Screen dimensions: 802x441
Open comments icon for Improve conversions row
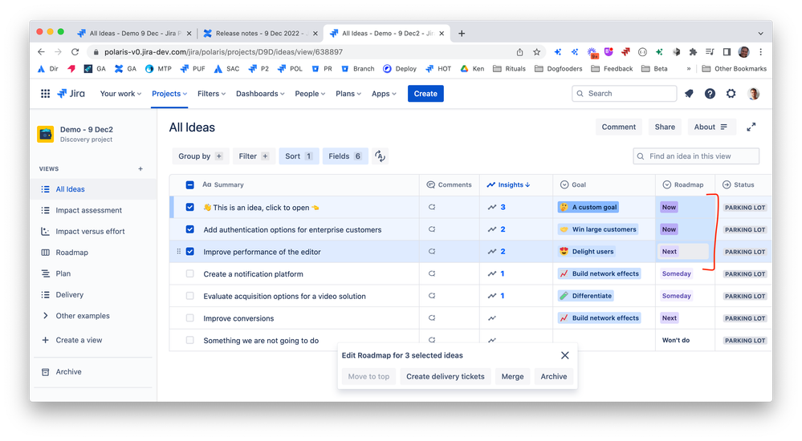pyautogui.click(x=432, y=318)
